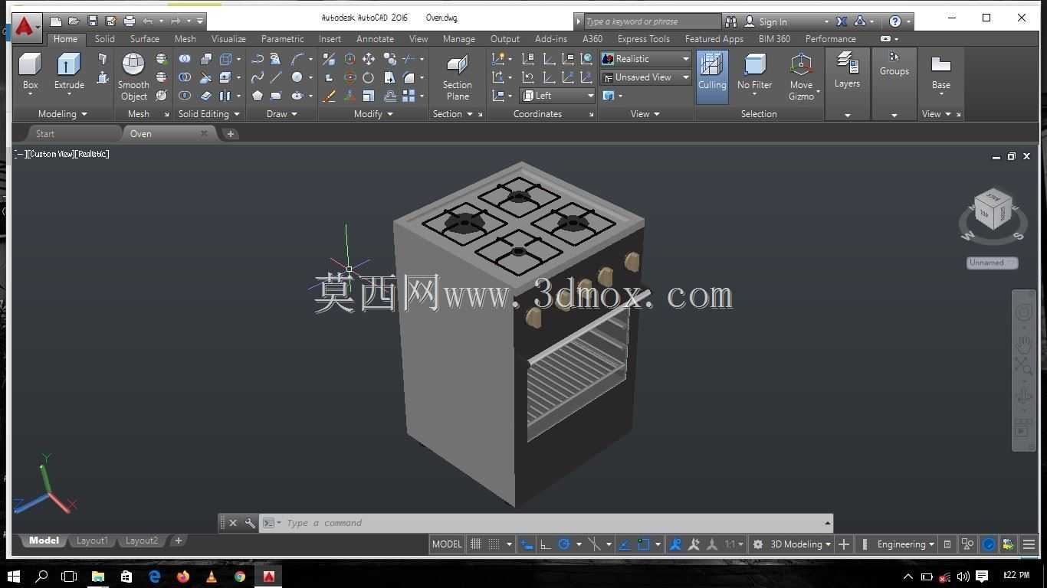Click the Base view tool

click(940, 73)
